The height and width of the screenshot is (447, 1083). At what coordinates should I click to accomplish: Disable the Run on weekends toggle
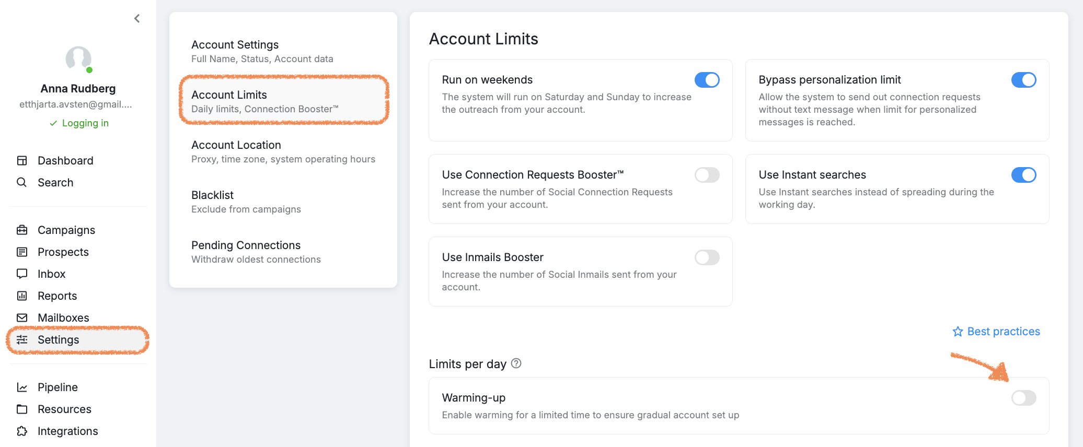click(x=707, y=80)
